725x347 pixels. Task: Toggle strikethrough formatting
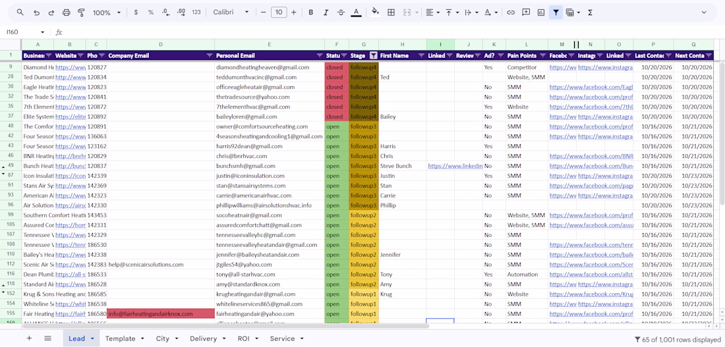pyautogui.click(x=341, y=13)
